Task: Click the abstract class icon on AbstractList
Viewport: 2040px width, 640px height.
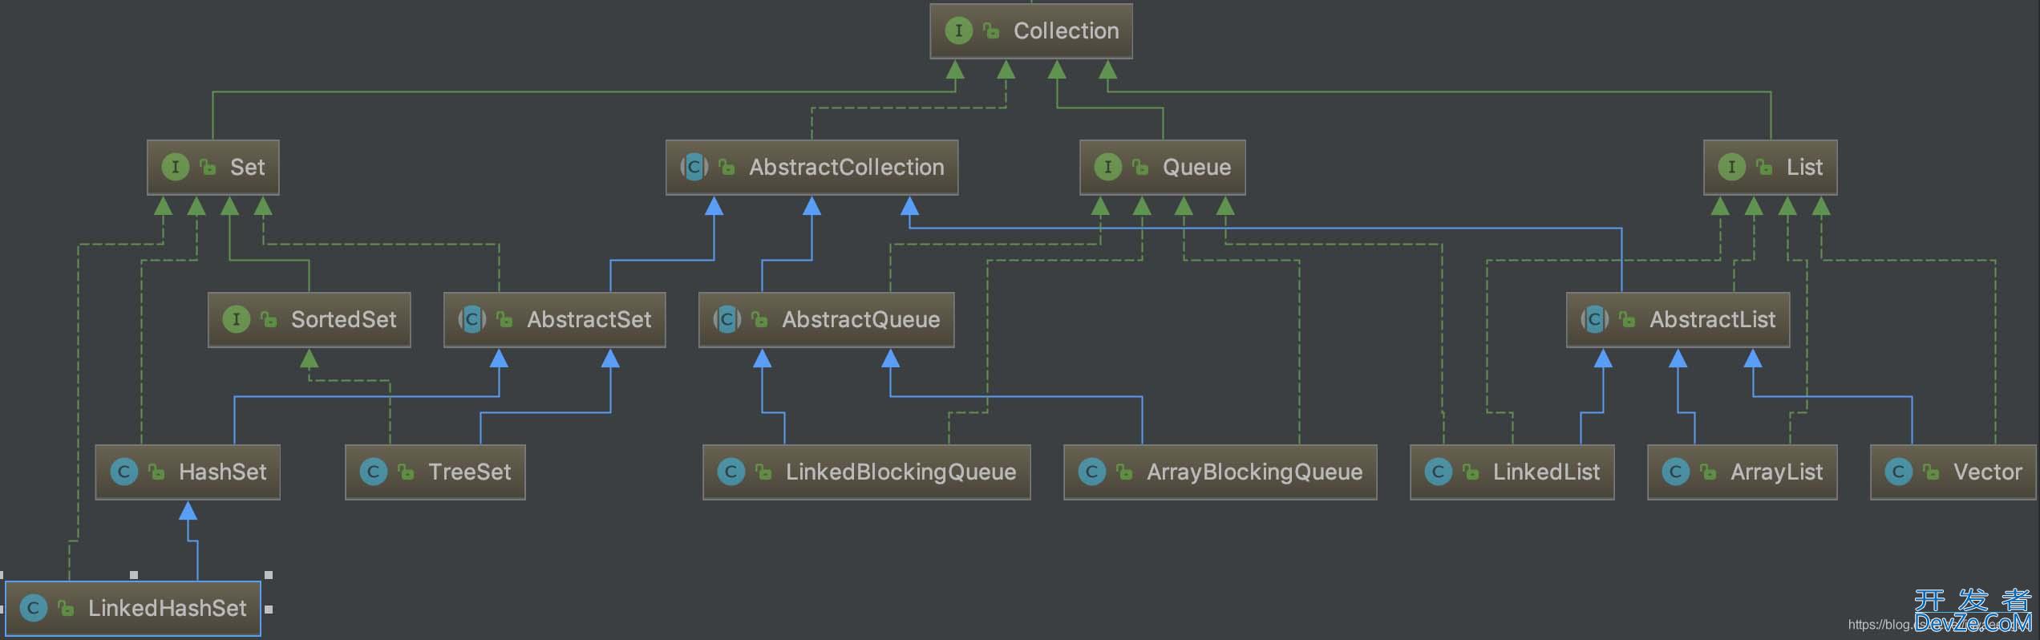Action: coord(1594,319)
